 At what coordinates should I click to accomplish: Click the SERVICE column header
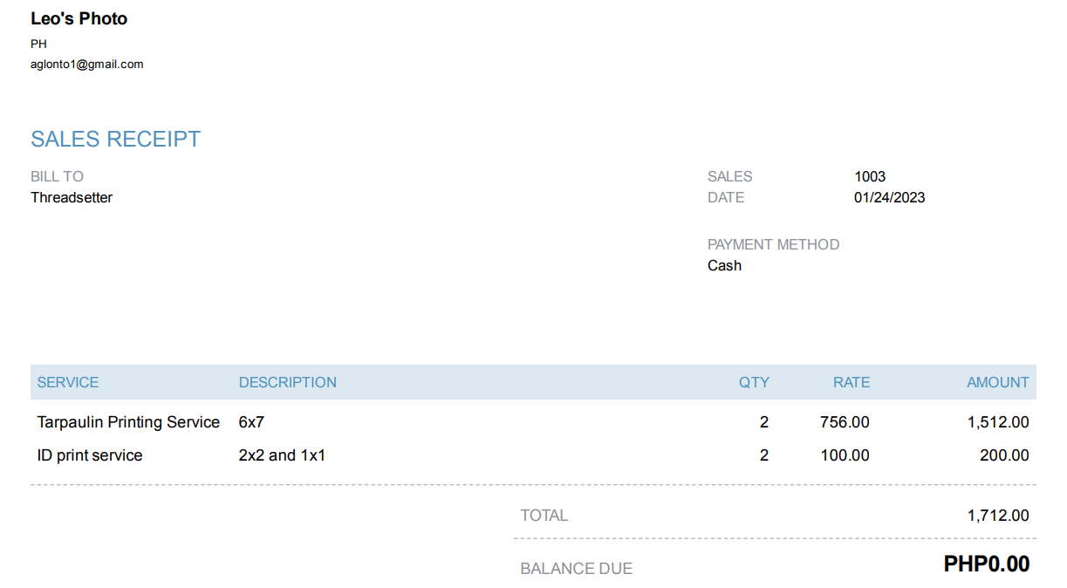[67, 382]
